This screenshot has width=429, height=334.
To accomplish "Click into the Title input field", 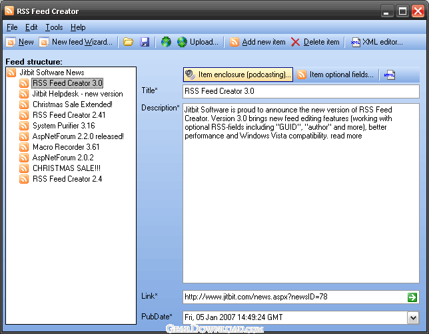I will pos(301,91).
